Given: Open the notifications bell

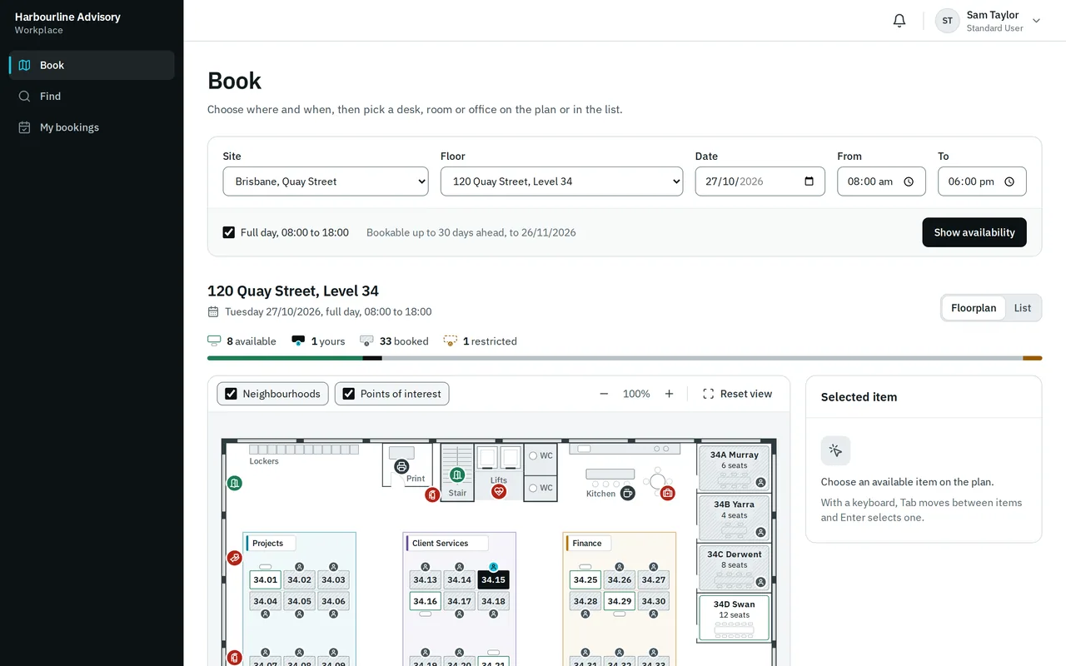Looking at the screenshot, I should tap(899, 21).
